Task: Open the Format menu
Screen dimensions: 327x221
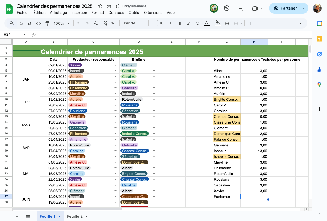Action: [98, 13]
